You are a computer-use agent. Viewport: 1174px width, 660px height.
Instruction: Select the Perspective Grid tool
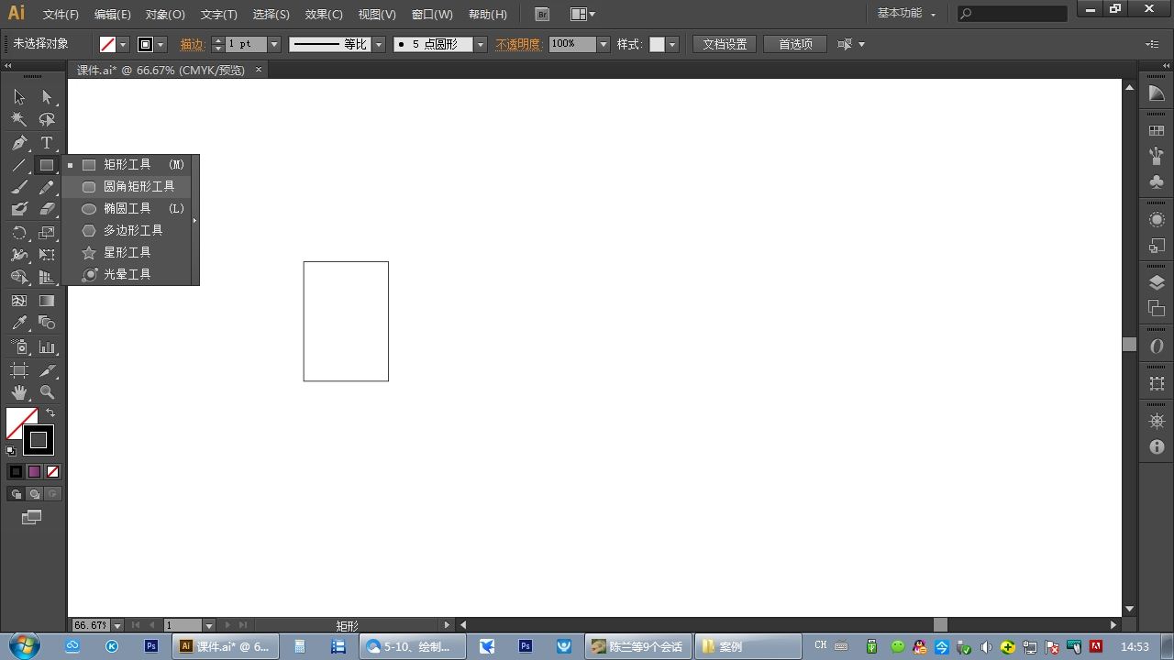pyautogui.click(x=47, y=277)
